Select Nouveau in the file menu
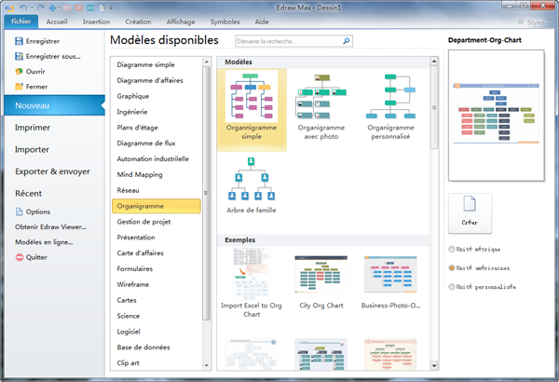The image size is (559, 382). point(55,105)
